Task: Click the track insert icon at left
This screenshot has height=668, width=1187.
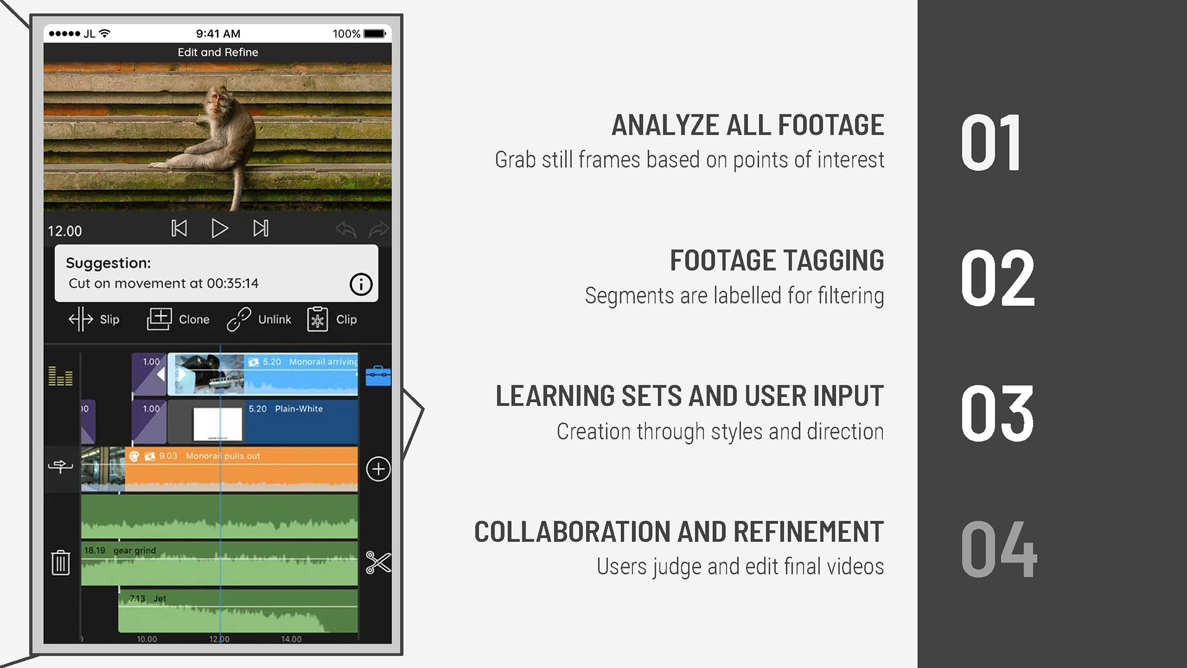Action: pos(61,466)
